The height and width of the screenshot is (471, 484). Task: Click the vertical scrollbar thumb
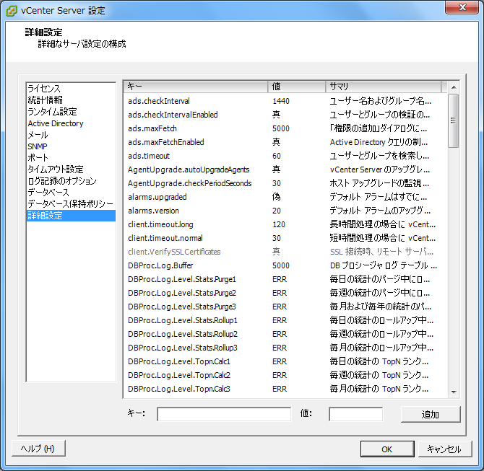click(453, 120)
